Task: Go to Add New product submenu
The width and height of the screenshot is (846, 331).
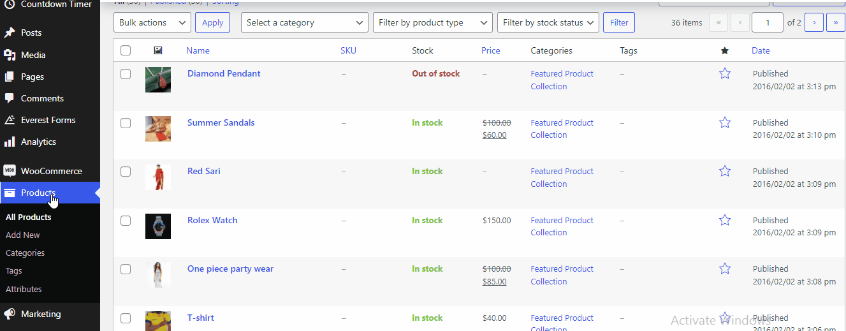Action: point(23,235)
